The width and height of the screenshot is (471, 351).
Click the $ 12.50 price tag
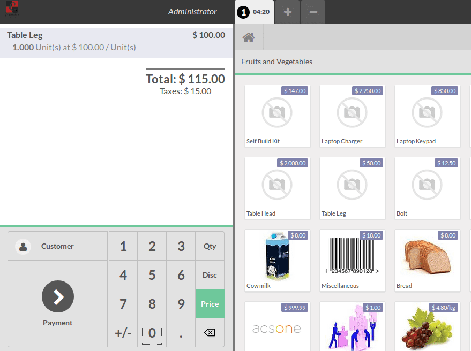tap(446, 163)
